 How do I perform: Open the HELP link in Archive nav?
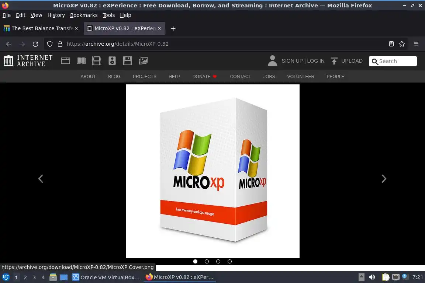174,77
